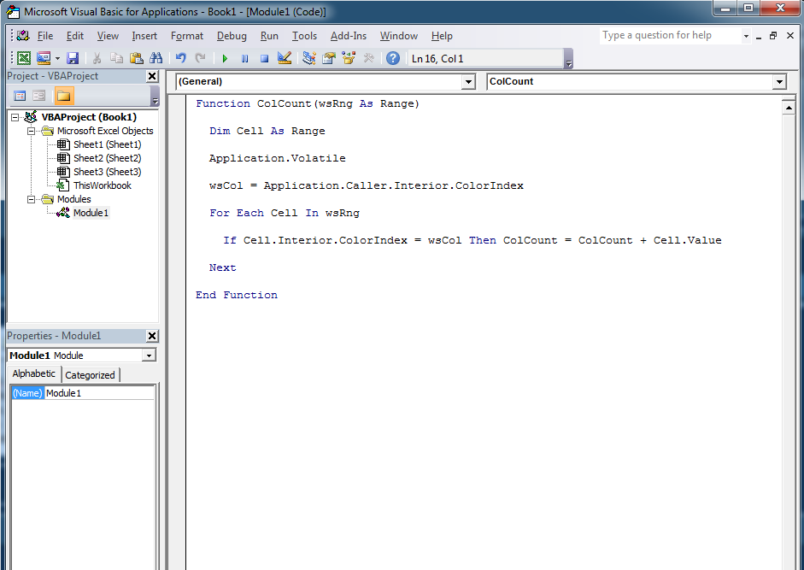The width and height of the screenshot is (804, 570).
Task: Click the Type a question for help box
Action: click(670, 35)
